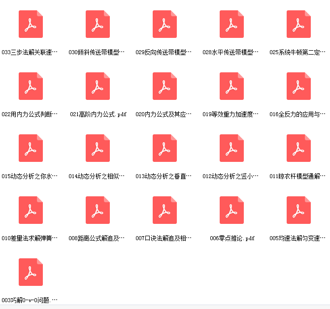Select the PDF icon for file 033三步法解关联速
The image size is (330, 309).
pos(31,24)
